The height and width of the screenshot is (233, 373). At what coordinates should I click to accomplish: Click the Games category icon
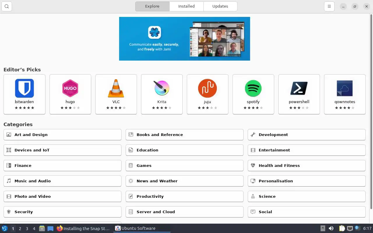(131, 165)
